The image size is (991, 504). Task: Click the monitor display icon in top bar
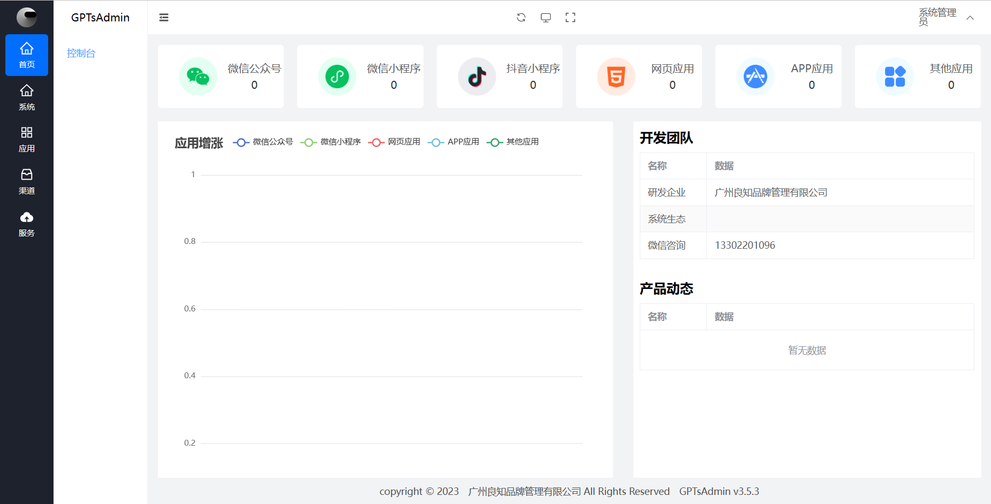546,18
